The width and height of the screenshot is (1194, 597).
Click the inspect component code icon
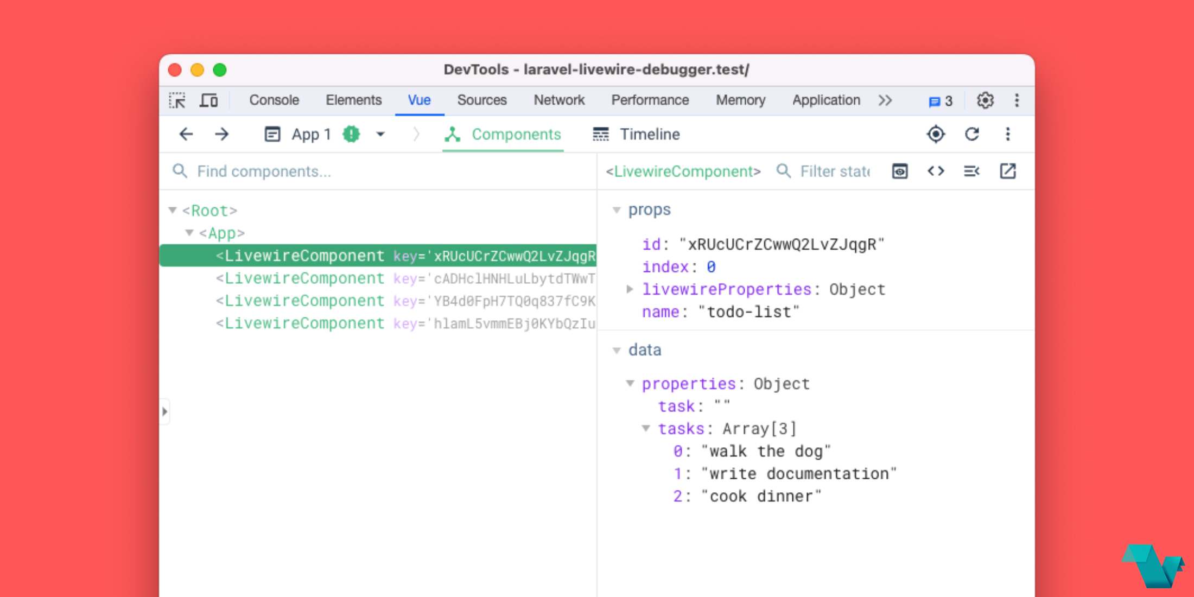point(935,171)
